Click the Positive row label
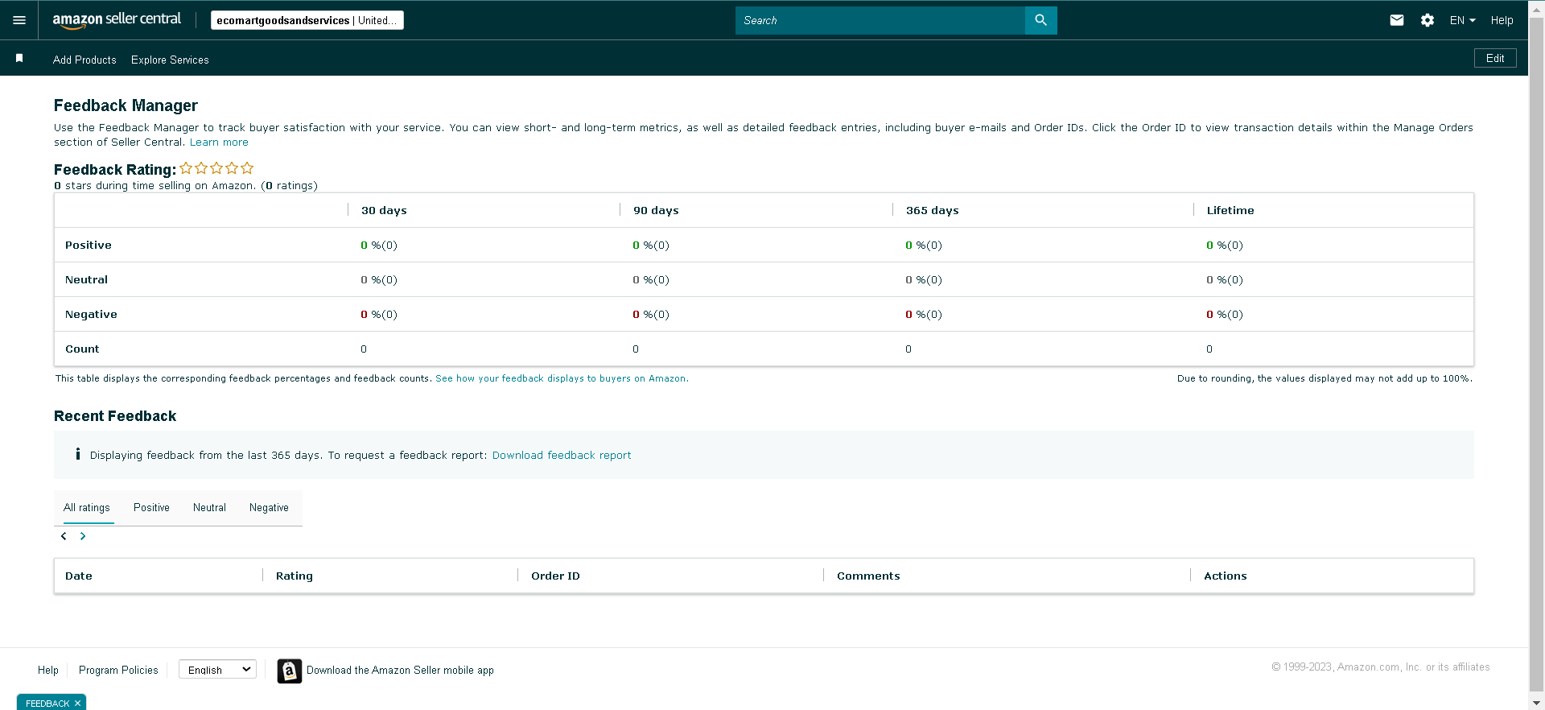The image size is (1545, 710). [x=89, y=245]
